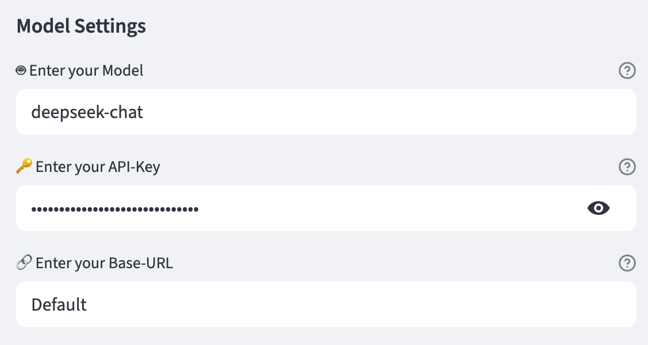Click the masked dots in the API-Key field

pos(115,209)
